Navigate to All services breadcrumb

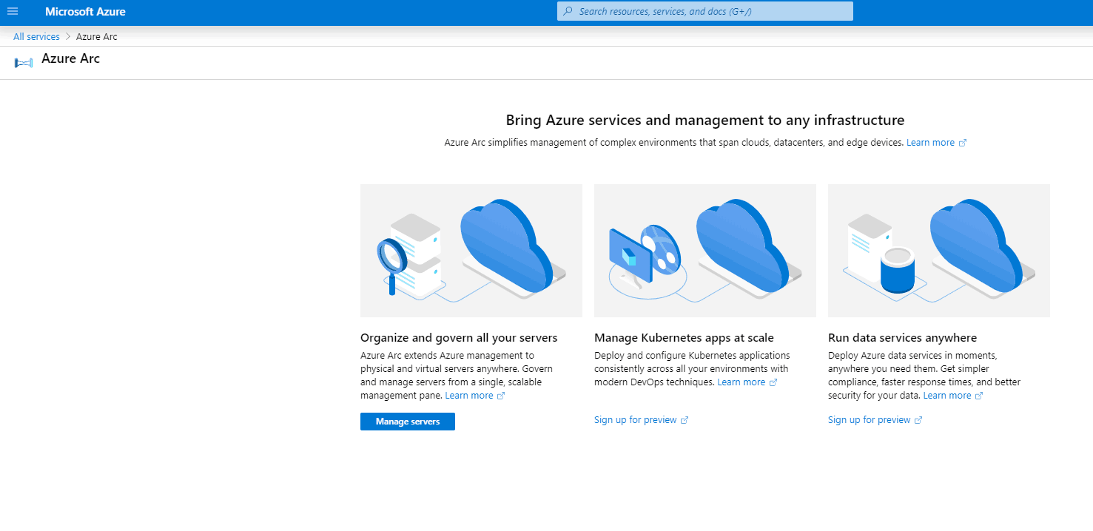(x=36, y=37)
